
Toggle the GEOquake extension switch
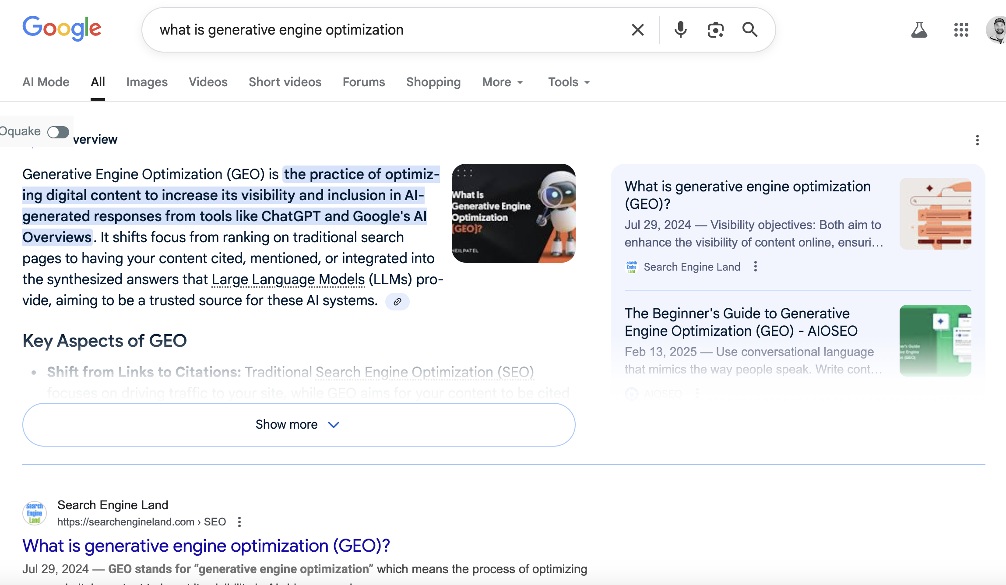coord(57,131)
